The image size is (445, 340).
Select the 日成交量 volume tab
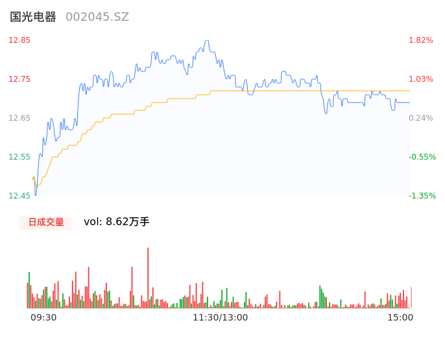45,223
